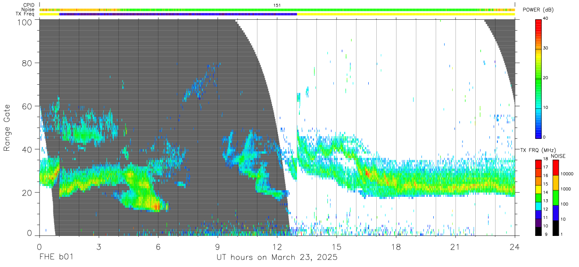The height and width of the screenshot is (267, 579).
Task: Click the 15 tick on the UT hours axis
Action: 337,247
